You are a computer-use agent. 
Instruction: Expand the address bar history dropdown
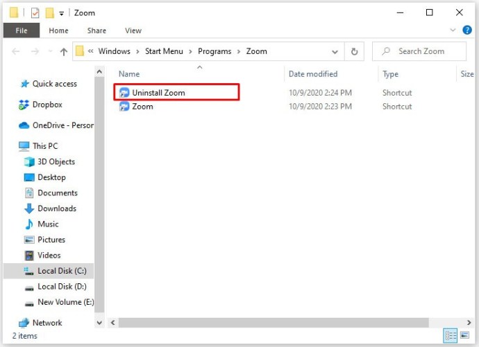click(335, 52)
